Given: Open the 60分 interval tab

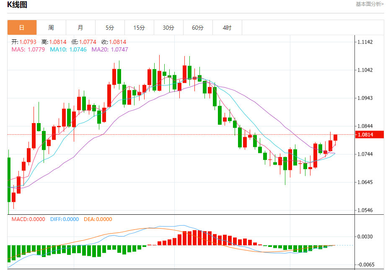Looking at the screenshot, I should 198,28.
